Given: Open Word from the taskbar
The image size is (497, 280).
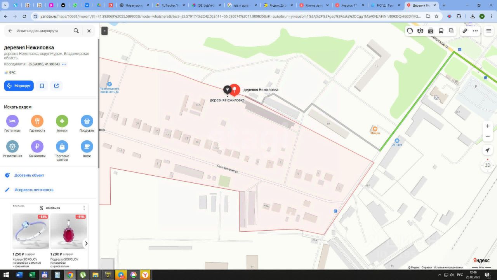Looking at the screenshot, I should tap(19, 275).
